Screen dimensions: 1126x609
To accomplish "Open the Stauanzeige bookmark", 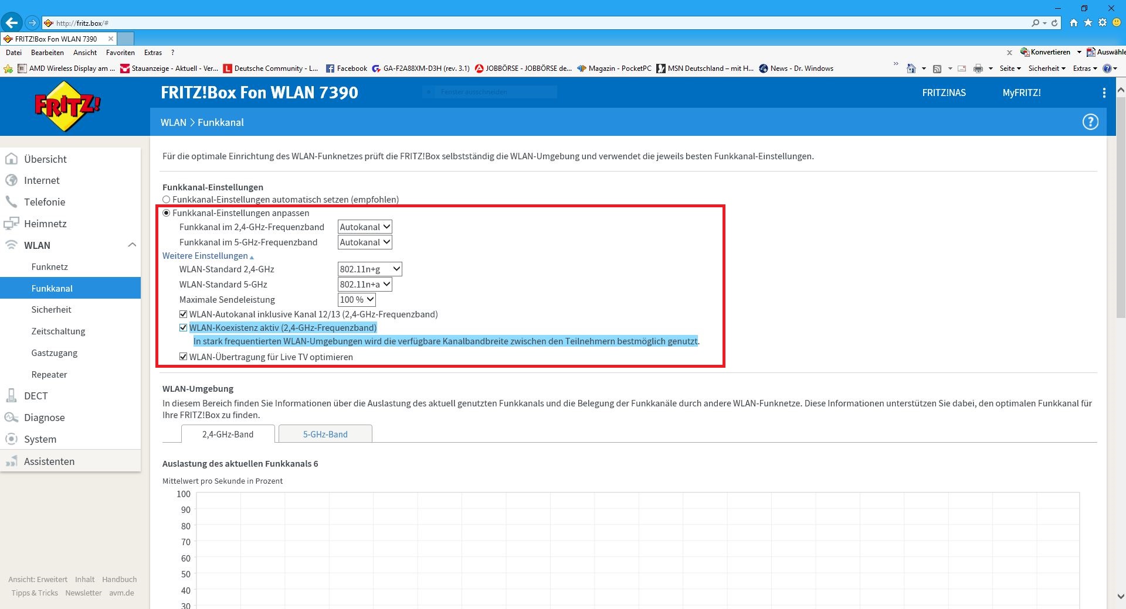I will pos(169,69).
